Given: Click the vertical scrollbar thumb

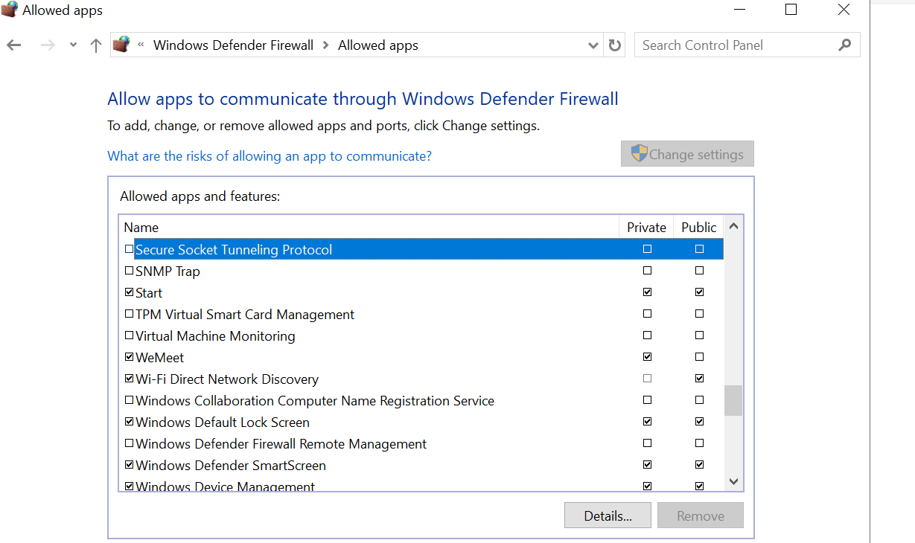Looking at the screenshot, I should [x=733, y=400].
